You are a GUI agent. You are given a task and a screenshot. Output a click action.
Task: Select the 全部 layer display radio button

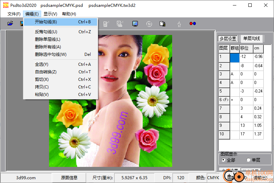[224, 160]
